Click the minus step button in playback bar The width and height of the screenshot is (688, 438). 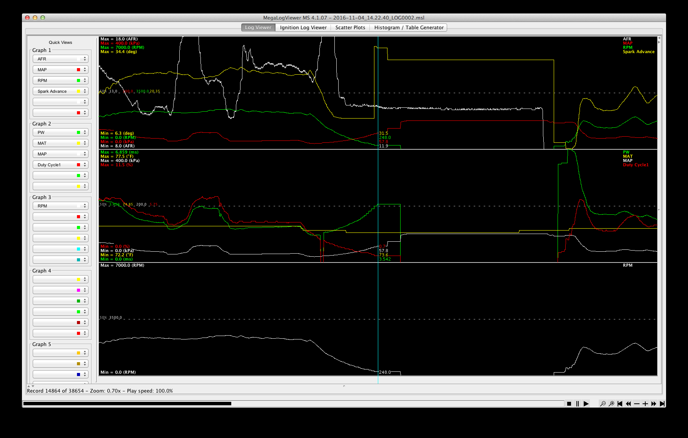637,404
